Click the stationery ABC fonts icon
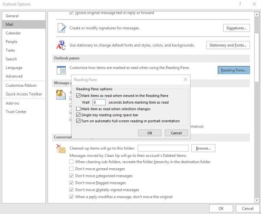This screenshot has width=261, height=214. [x=61, y=45]
